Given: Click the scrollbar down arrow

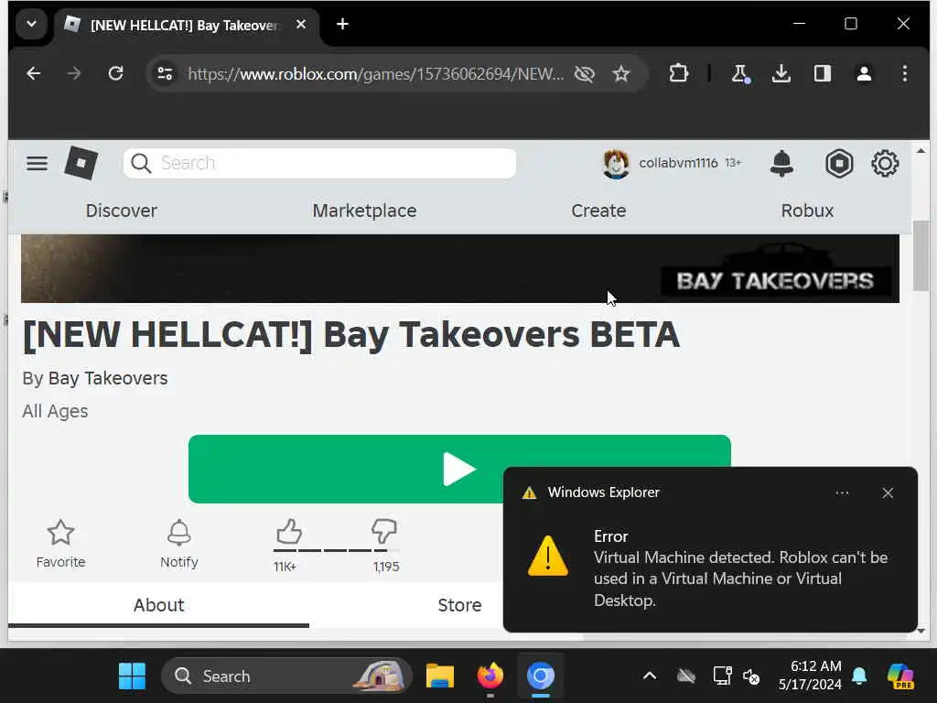Looking at the screenshot, I should pyautogui.click(x=921, y=632).
